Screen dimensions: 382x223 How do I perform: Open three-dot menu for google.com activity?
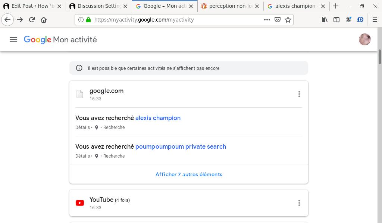pyautogui.click(x=299, y=94)
